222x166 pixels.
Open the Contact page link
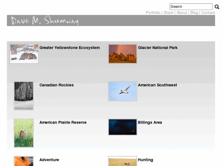[x=208, y=12]
